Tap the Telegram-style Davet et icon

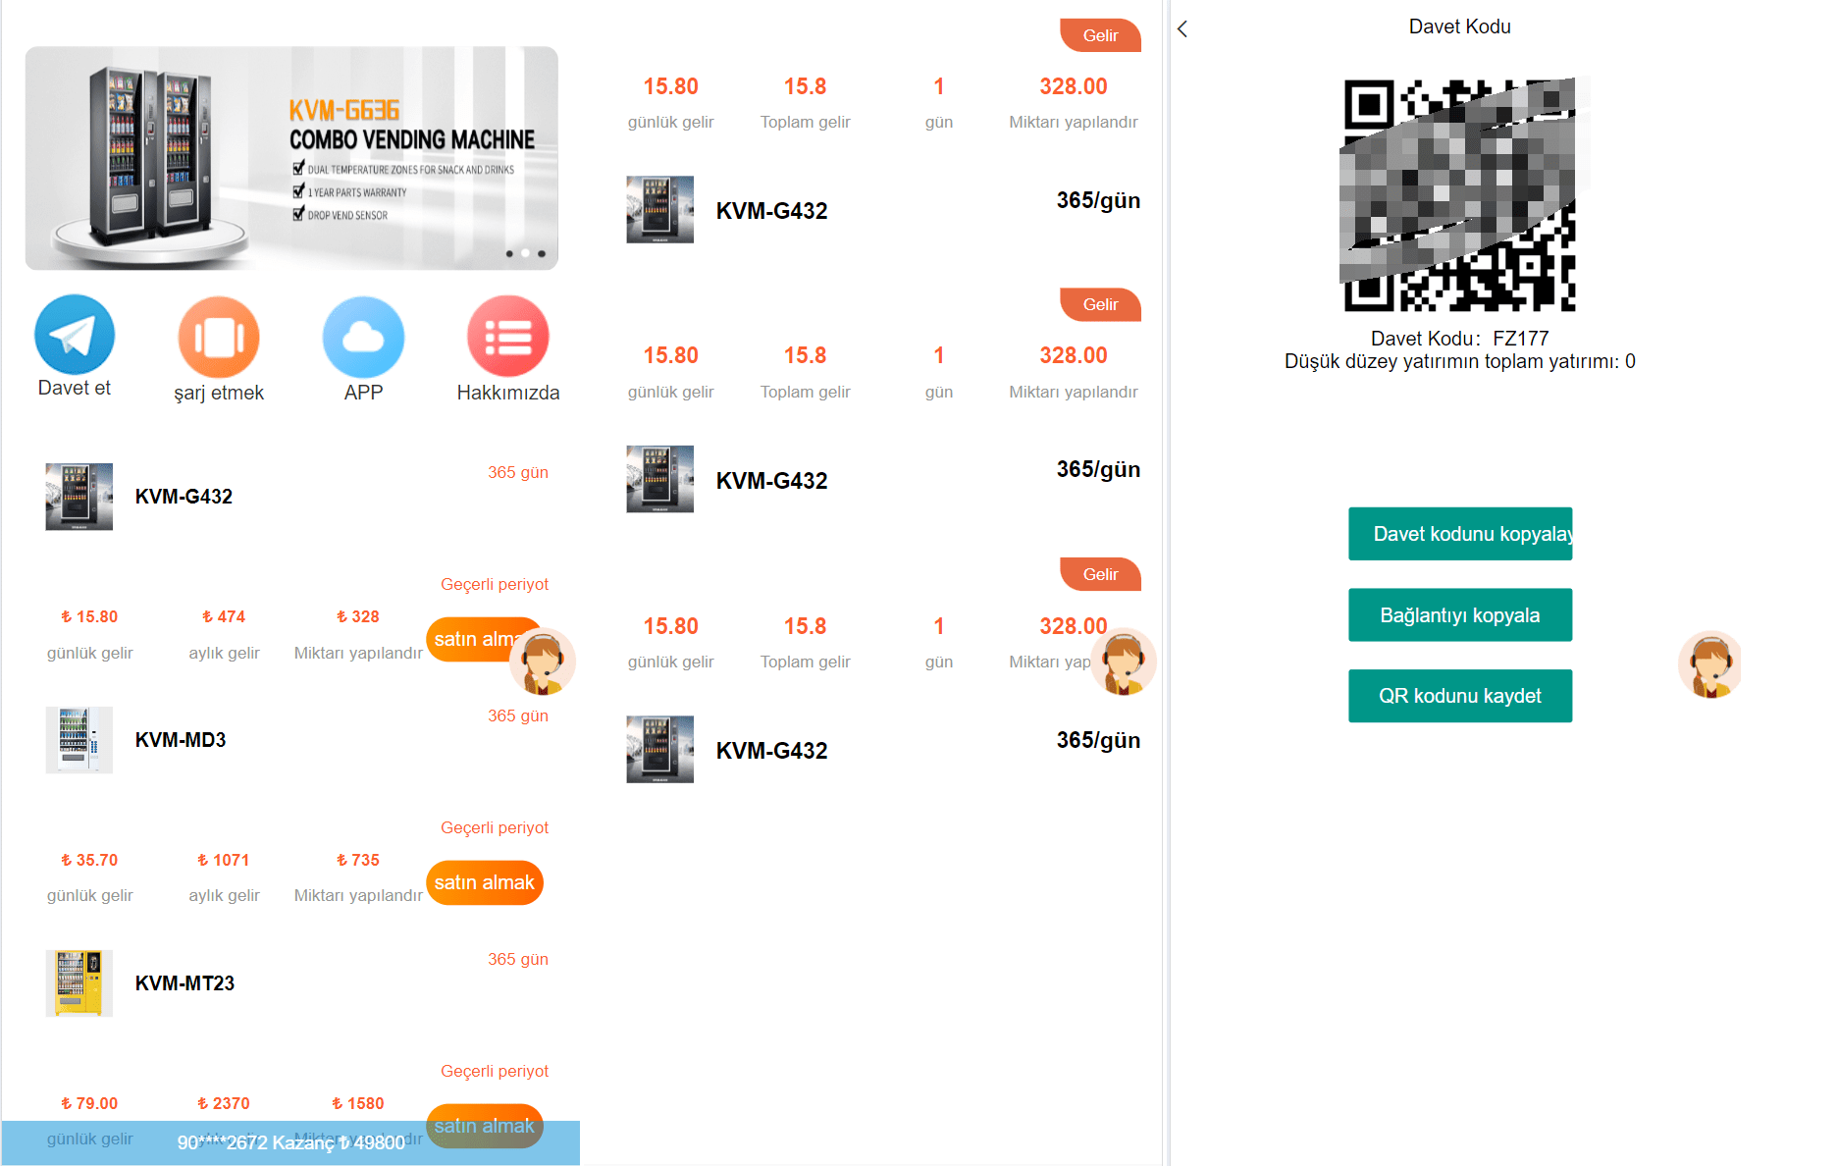click(x=75, y=335)
